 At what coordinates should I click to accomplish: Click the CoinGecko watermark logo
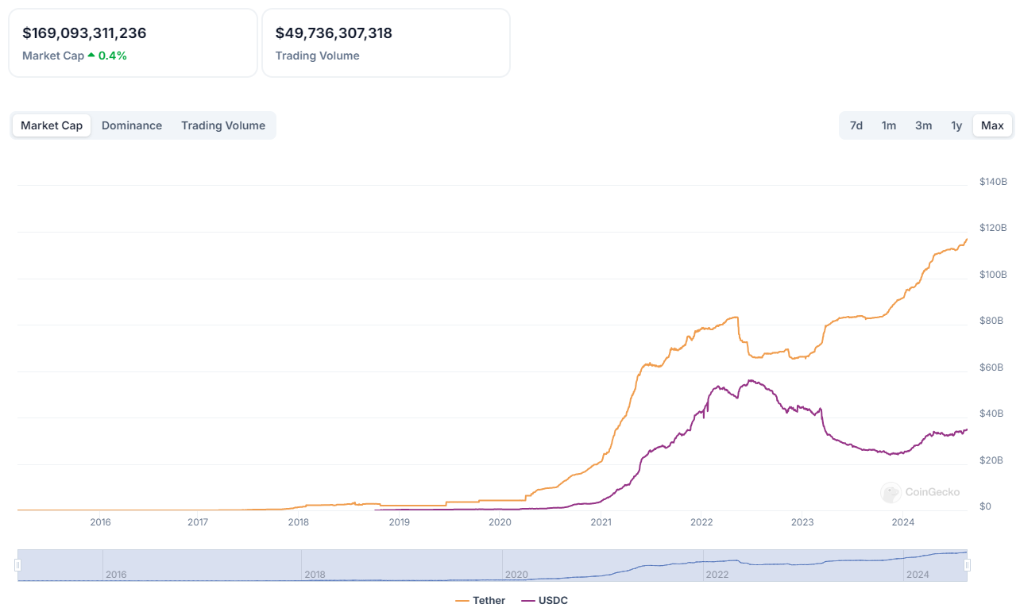(x=891, y=492)
